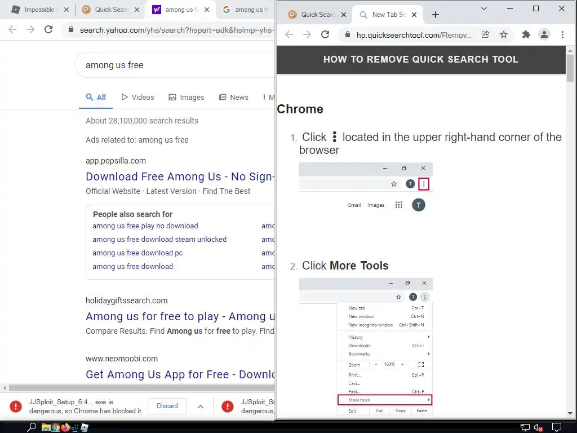Viewport: 577px width, 433px height.
Task: Open Windows taskbar search
Action: (32, 427)
